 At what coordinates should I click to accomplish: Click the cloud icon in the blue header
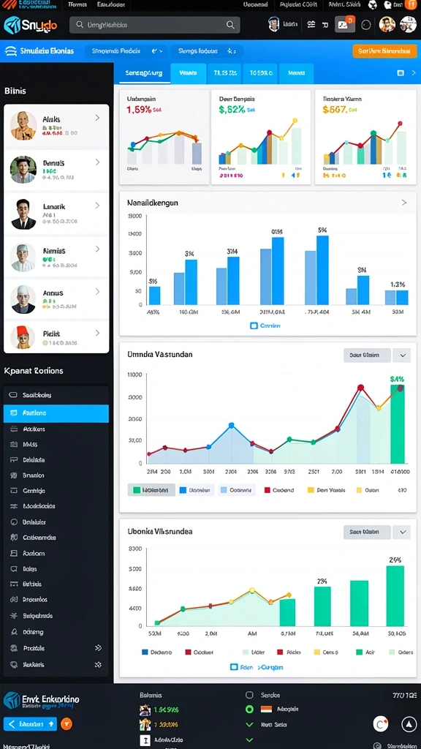10,50
